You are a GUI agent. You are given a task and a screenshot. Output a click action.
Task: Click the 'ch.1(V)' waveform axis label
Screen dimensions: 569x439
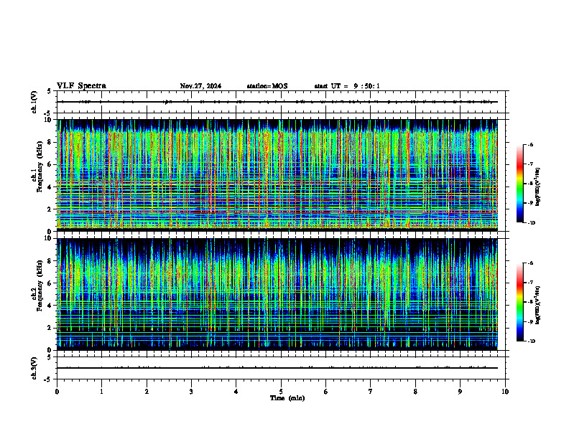pyautogui.click(x=34, y=102)
